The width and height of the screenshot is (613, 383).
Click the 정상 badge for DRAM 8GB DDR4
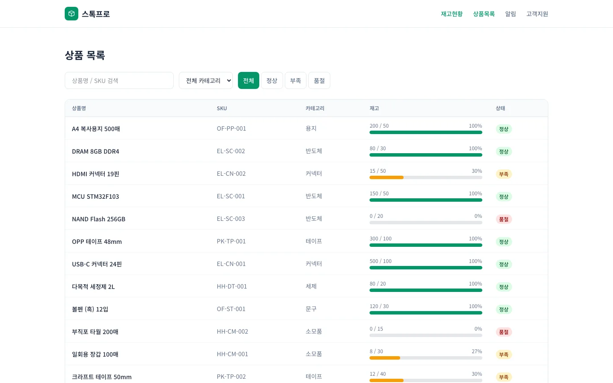[x=504, y=152]
